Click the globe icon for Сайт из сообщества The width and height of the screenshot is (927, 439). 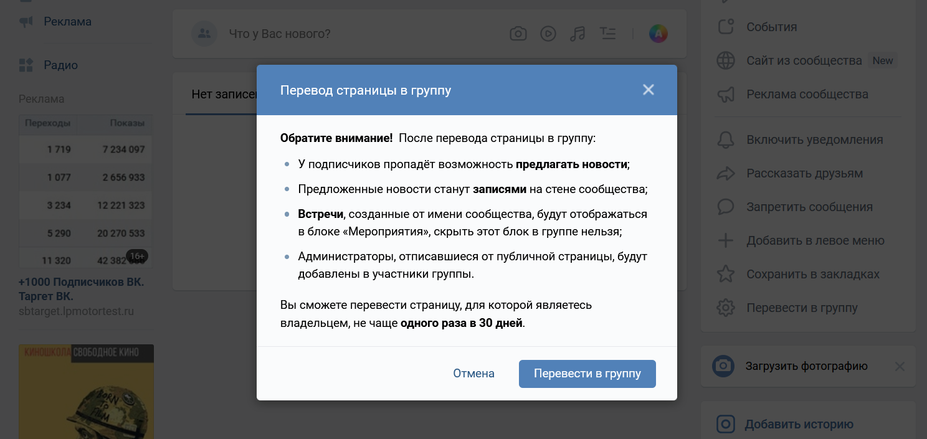726,60
